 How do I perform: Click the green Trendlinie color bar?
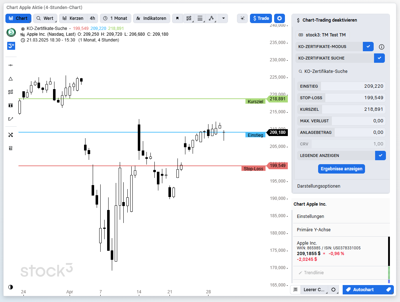tap(389, 273)
